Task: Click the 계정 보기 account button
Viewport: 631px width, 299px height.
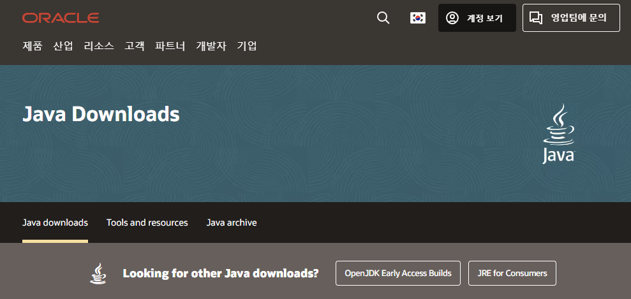Action: pyautogui.click(x=477, y=18)
